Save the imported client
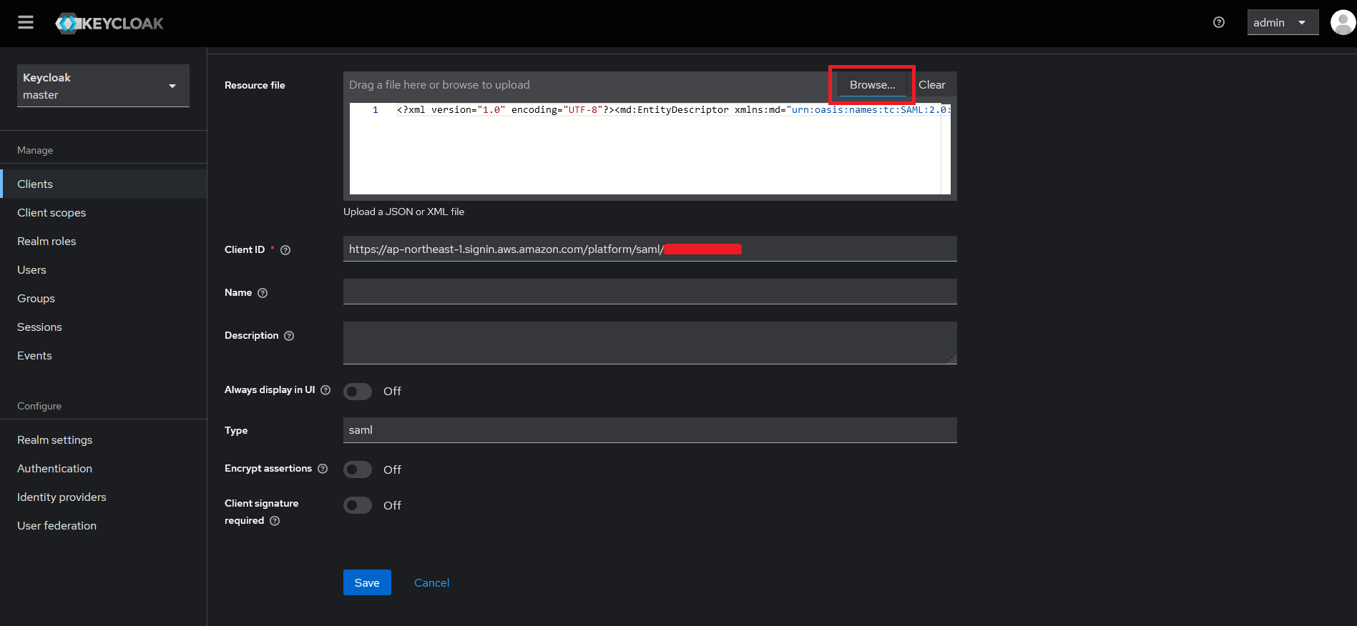1357x626 pixels. 367,582
